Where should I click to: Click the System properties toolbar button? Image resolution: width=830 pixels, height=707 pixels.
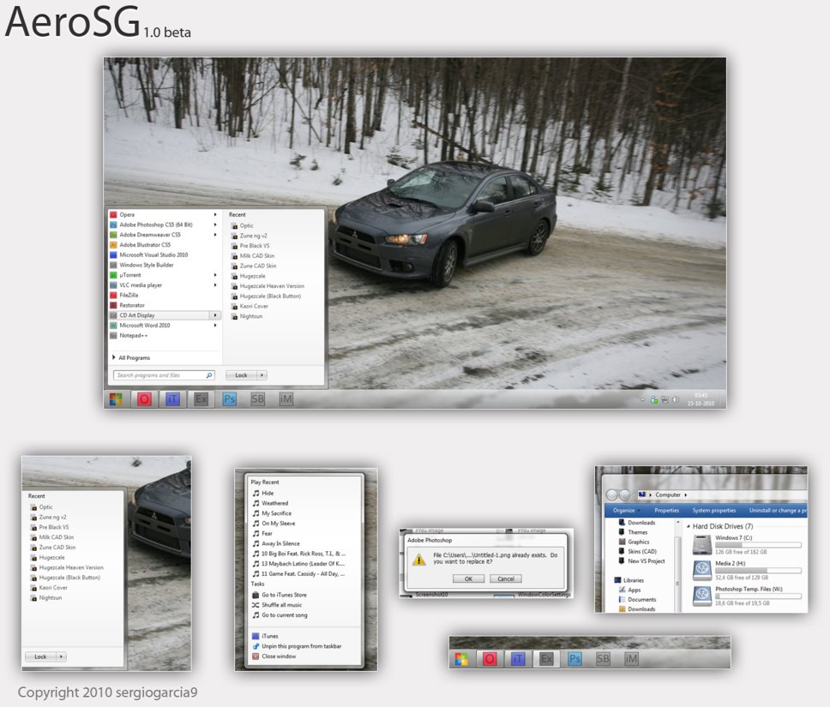coord(713,510)
